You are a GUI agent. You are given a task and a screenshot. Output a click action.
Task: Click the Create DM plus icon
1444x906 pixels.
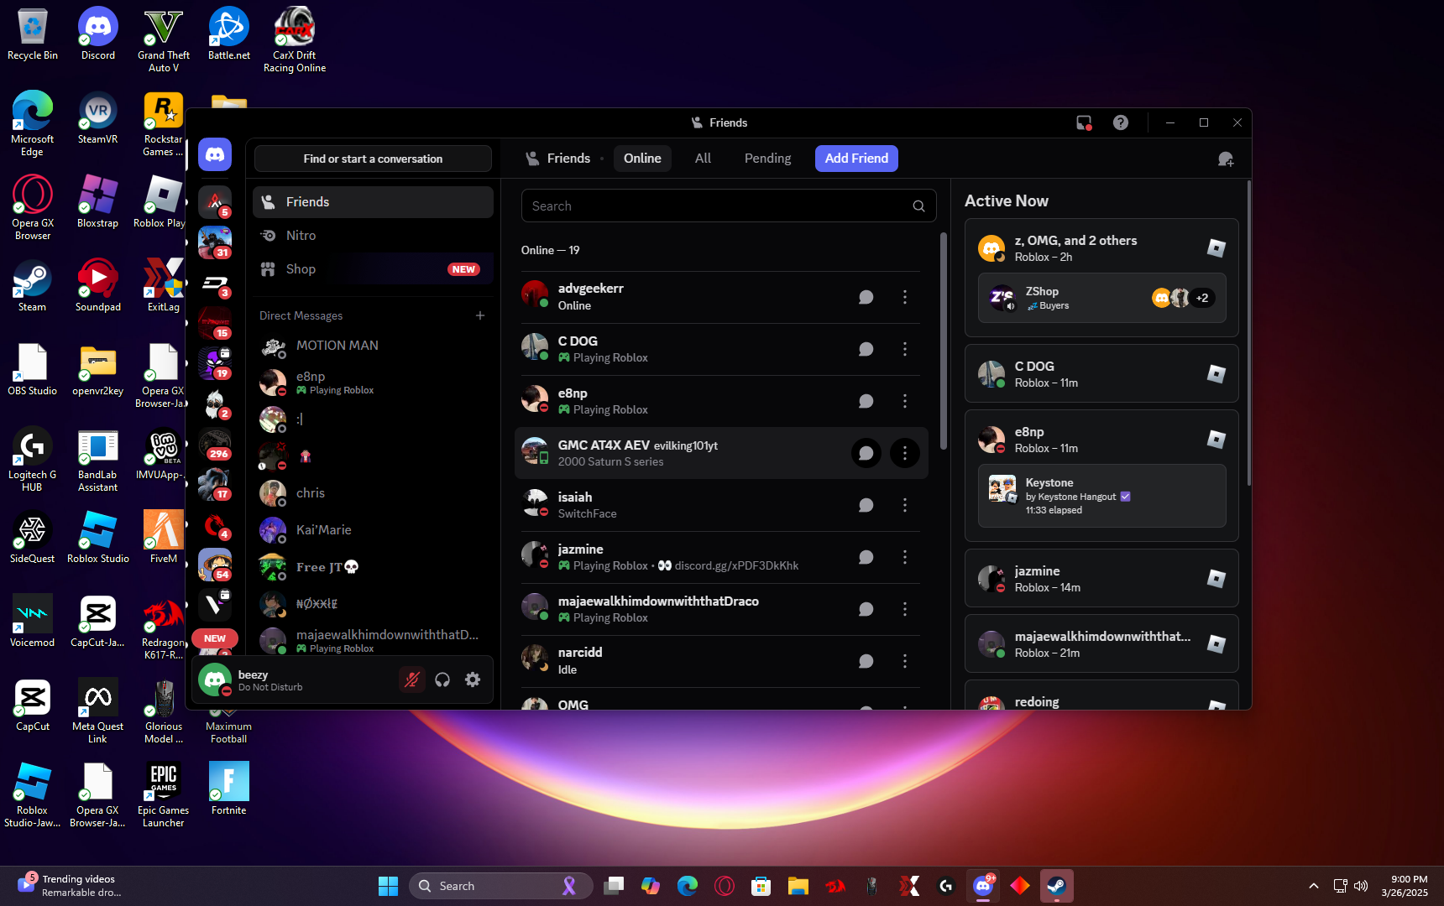480,315
